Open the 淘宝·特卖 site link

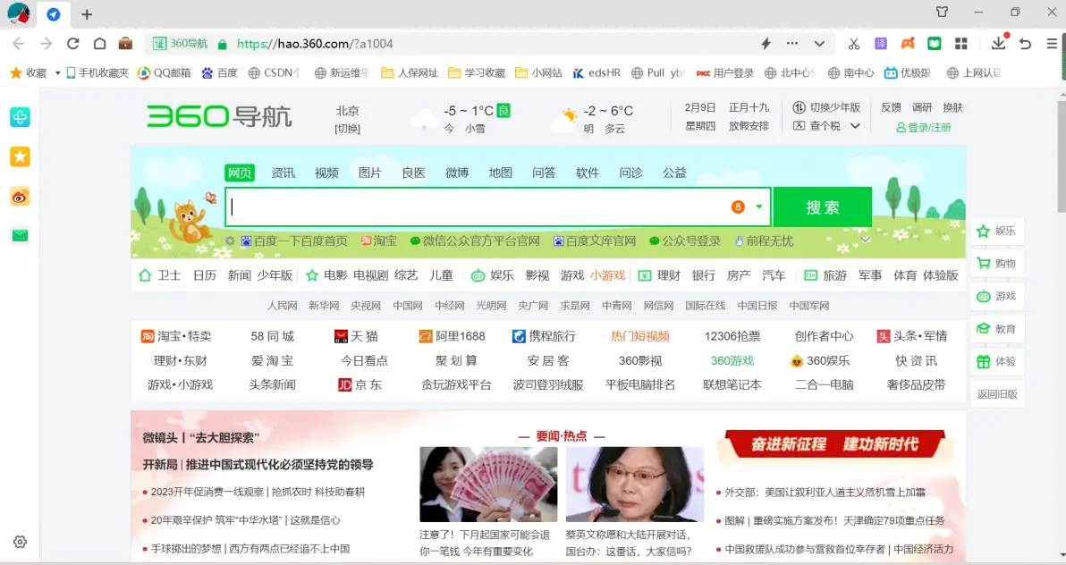point(177,336)
